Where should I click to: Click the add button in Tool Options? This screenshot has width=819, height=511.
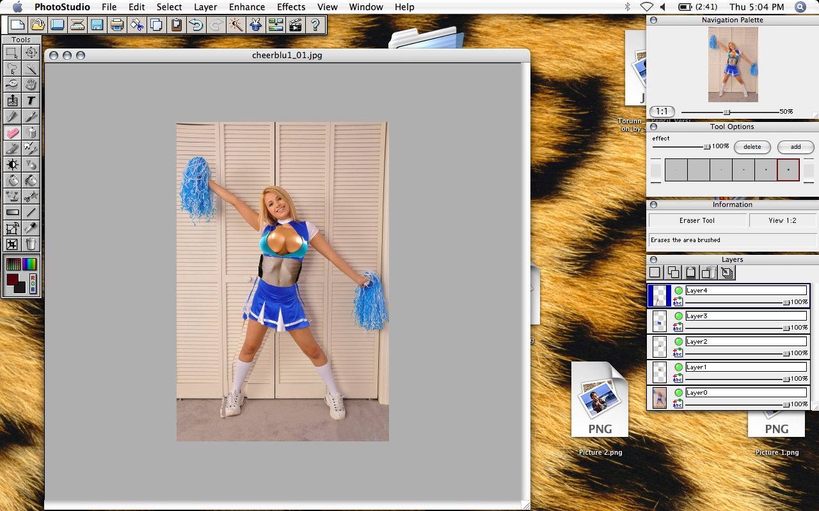795,147
